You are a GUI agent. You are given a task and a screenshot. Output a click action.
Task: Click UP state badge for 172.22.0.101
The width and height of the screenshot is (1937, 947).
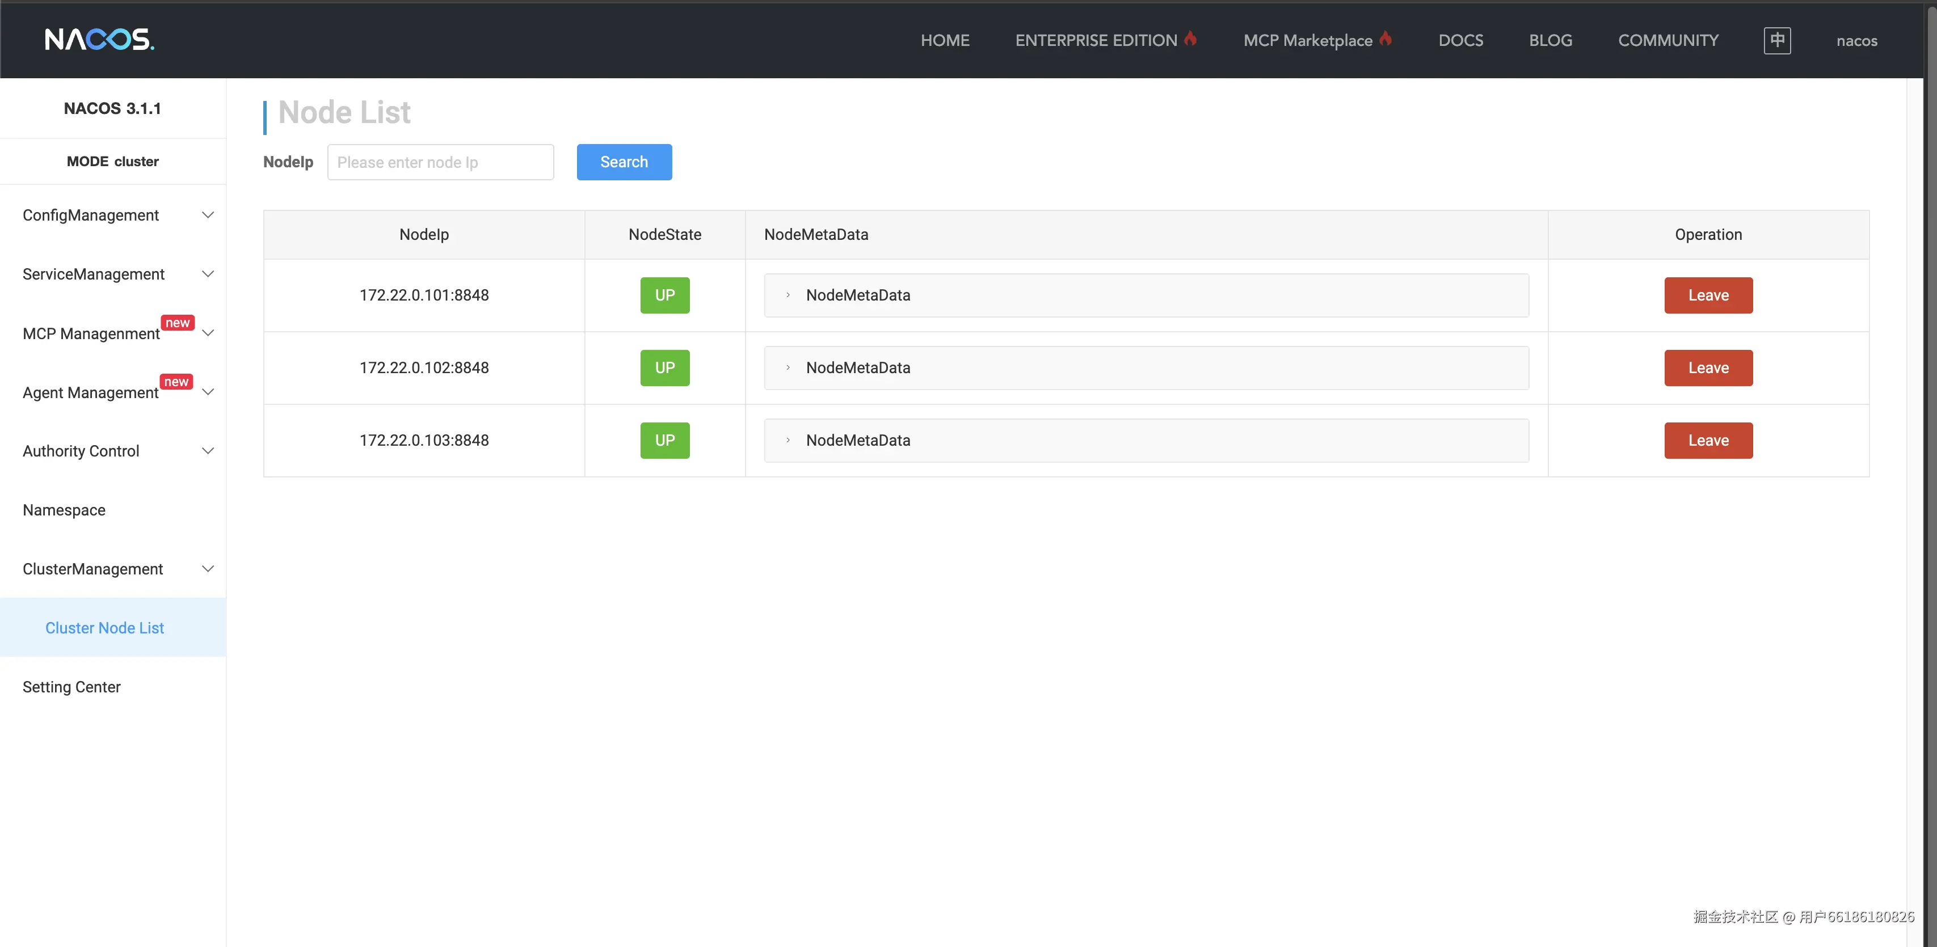(x=665, y=295)
